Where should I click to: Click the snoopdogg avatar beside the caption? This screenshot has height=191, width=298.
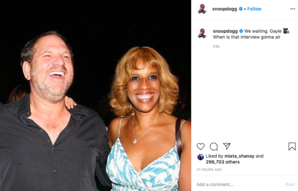[202, 33]
